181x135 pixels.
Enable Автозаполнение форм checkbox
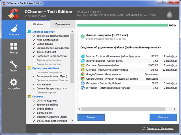click(x=34, y=60)
